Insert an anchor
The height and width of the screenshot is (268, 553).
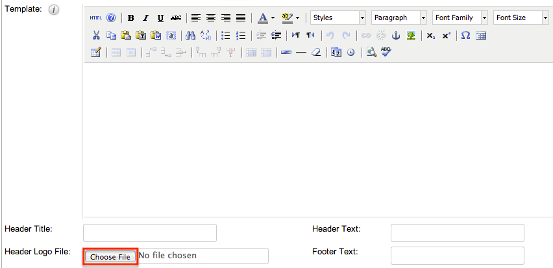coord(396,35)
